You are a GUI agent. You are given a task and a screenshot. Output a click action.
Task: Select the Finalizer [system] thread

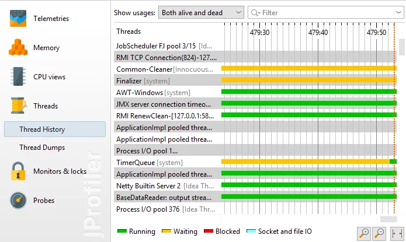coord(143,81)
